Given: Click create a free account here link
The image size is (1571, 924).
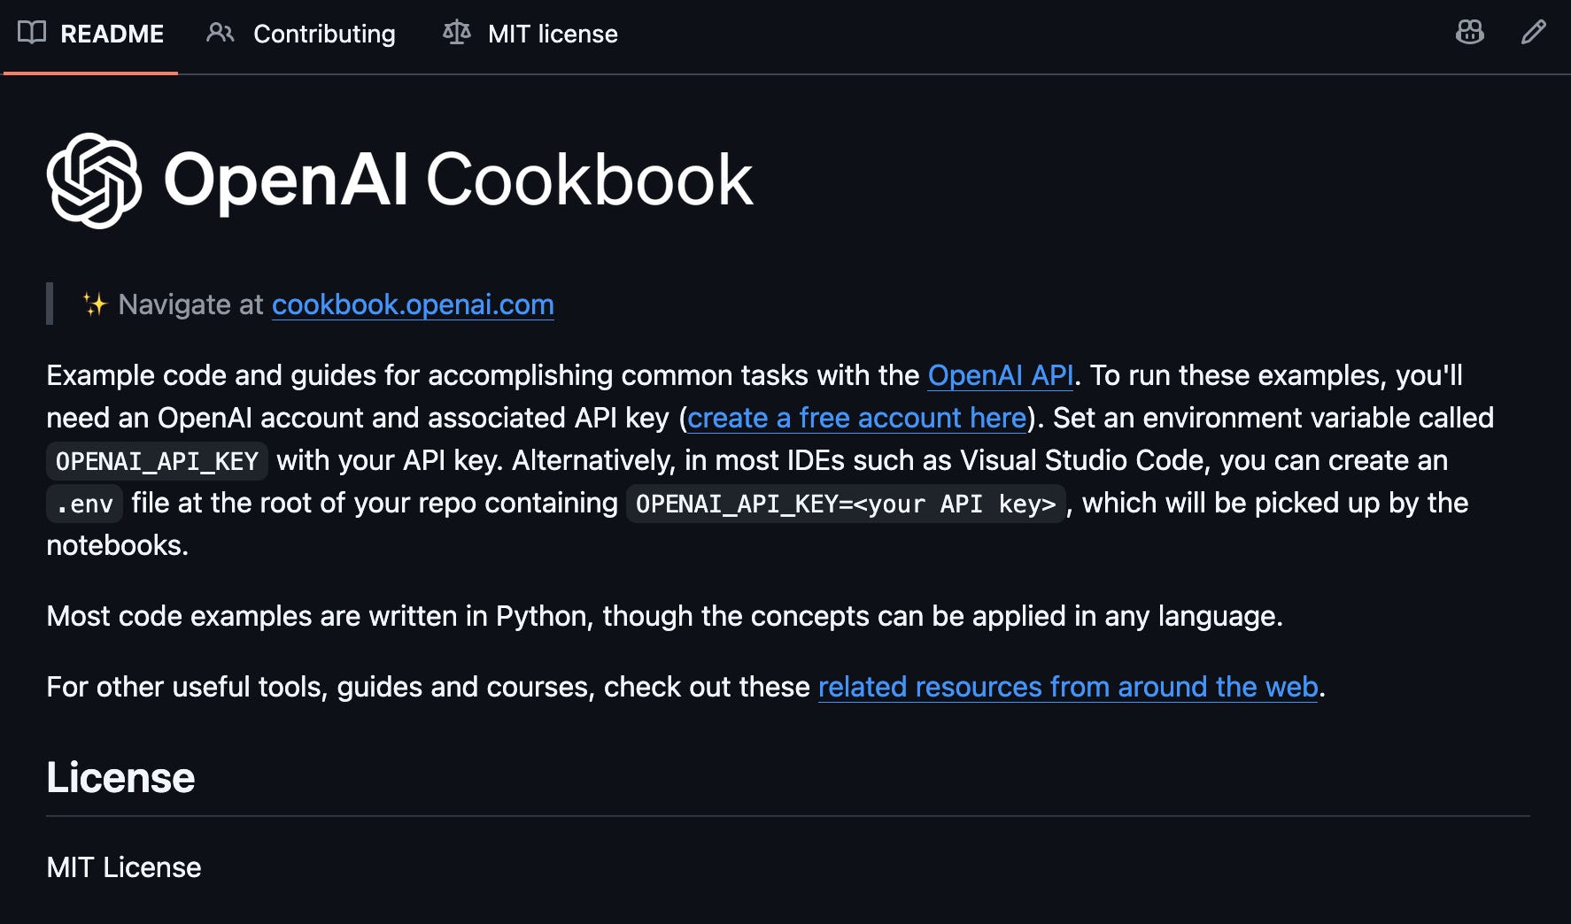Looking at the screenshot, I should (856, 418).
